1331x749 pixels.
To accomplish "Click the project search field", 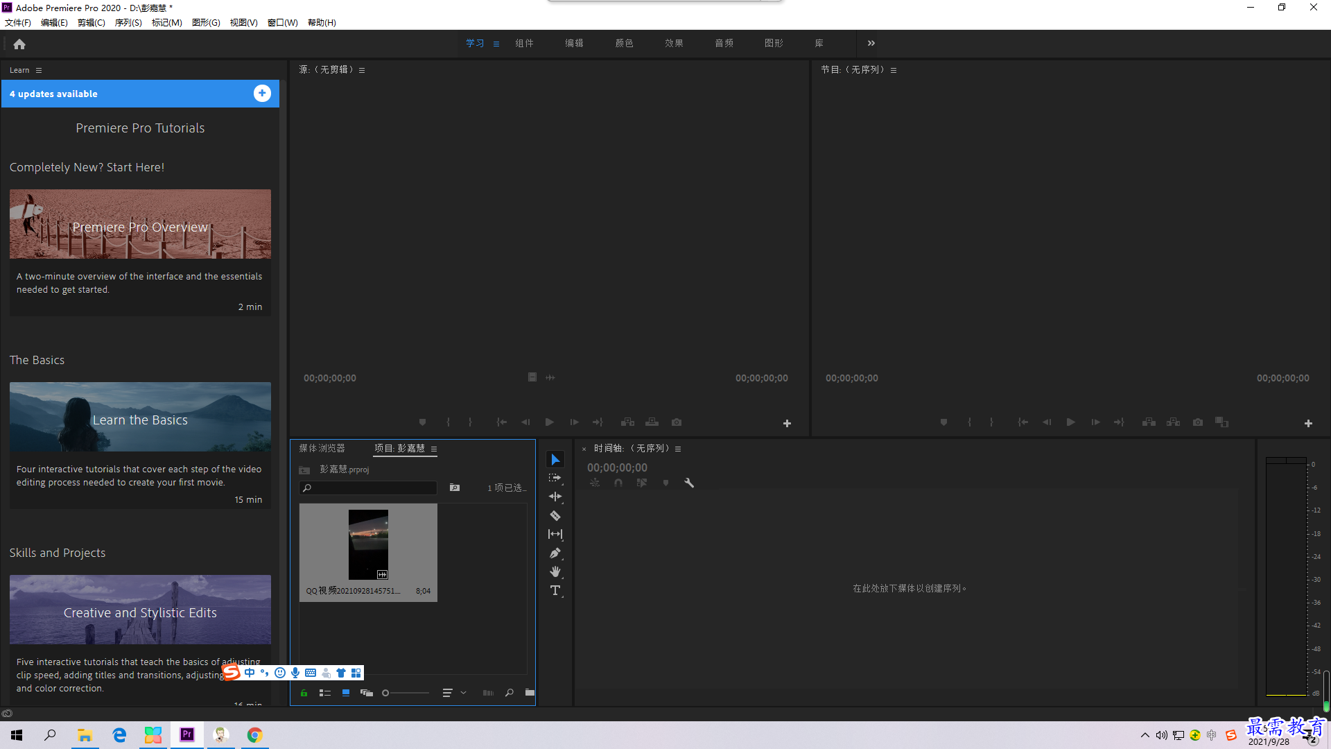I will [368, 488].
